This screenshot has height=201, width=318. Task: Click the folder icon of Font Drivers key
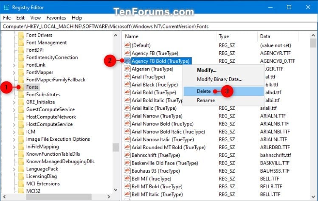pyautogui.click(x=21, y=35)
